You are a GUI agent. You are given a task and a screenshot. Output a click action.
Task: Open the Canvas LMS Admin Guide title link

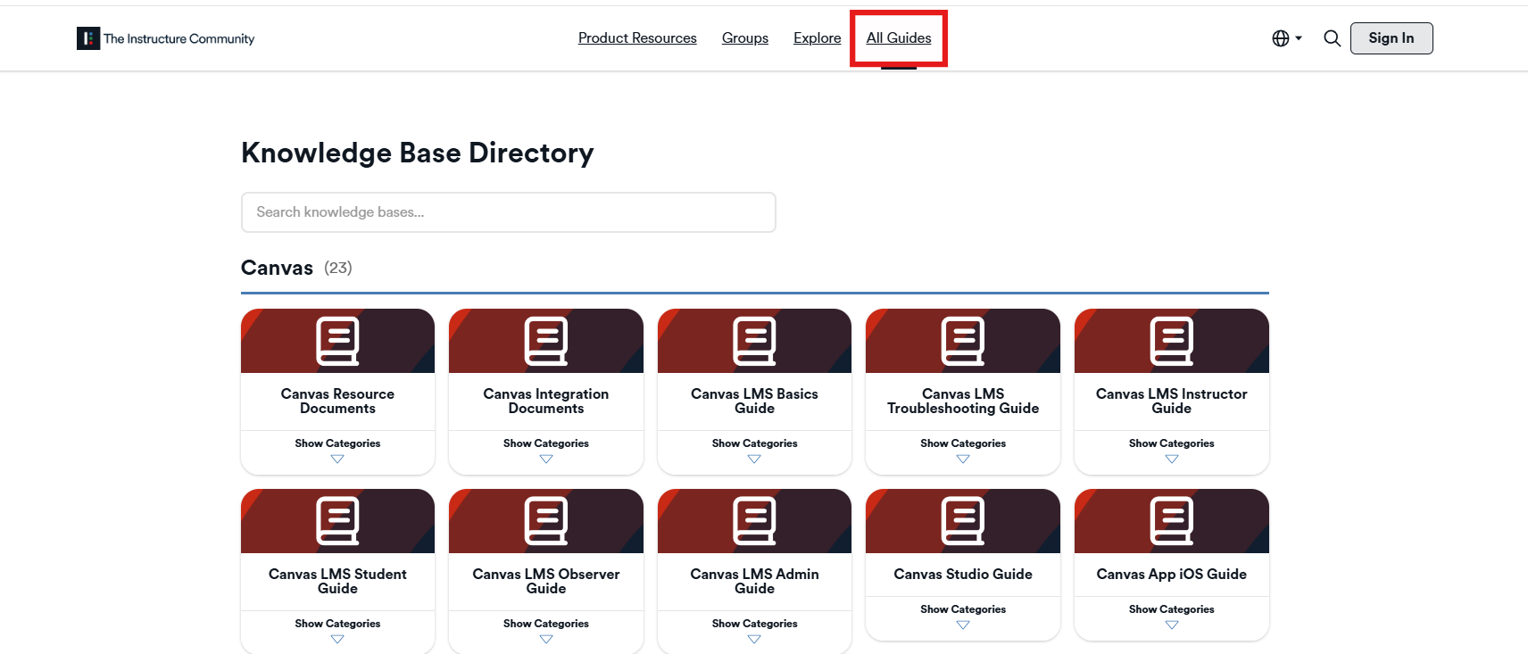[x=754, y=582]
